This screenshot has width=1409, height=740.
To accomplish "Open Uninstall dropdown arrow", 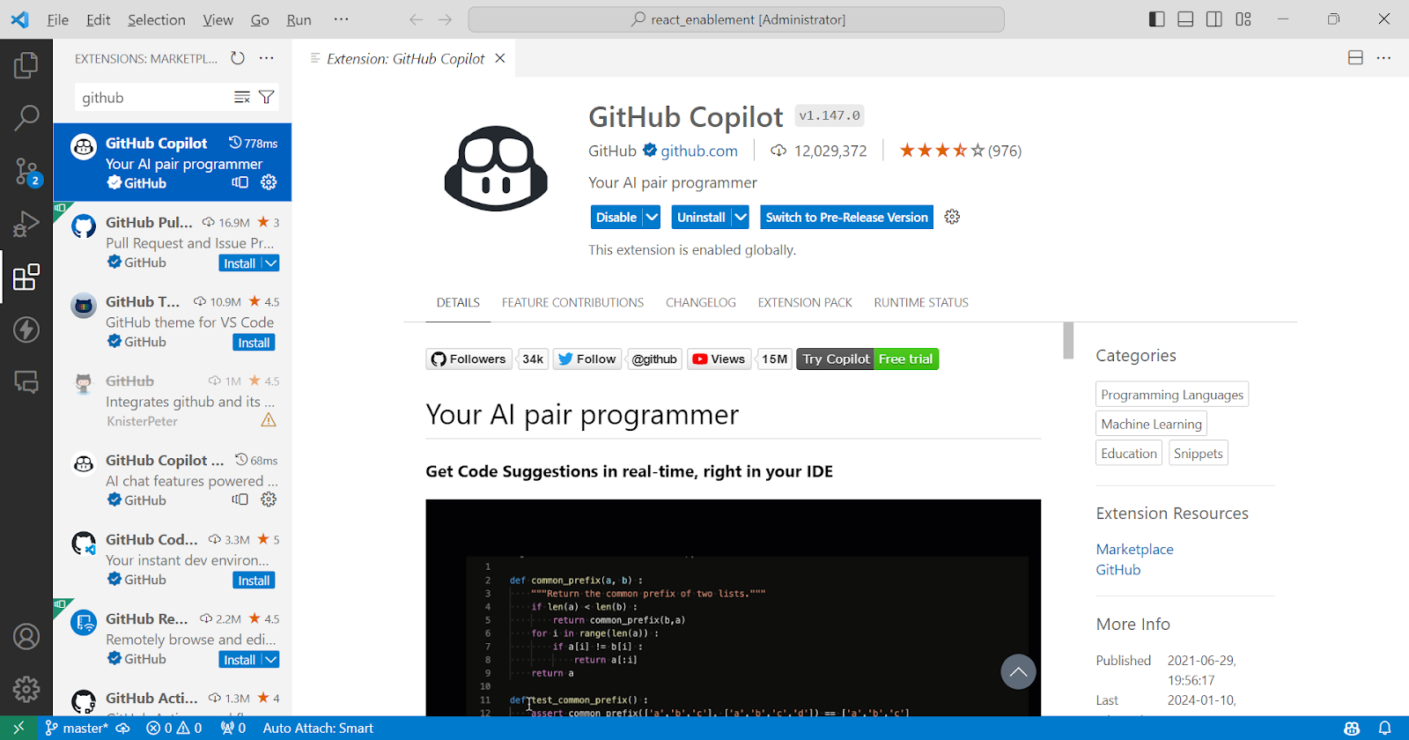I will (741, 217).
